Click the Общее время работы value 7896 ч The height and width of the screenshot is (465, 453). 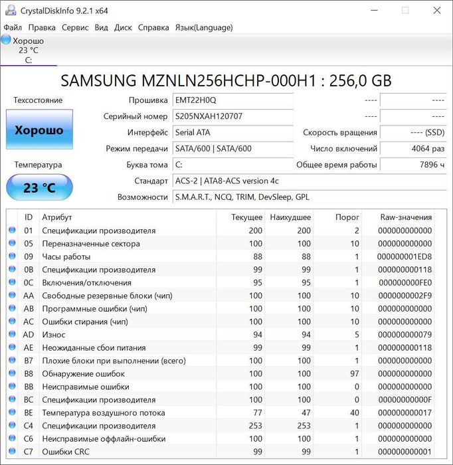(x=413, y=165)
